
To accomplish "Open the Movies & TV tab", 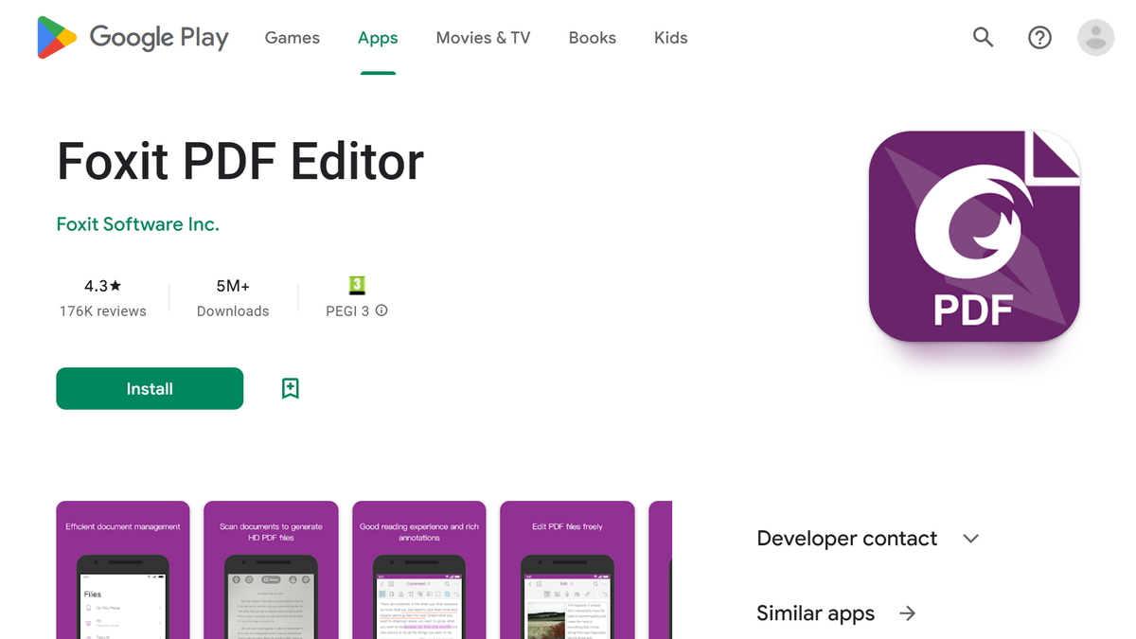I will [483, 38].
